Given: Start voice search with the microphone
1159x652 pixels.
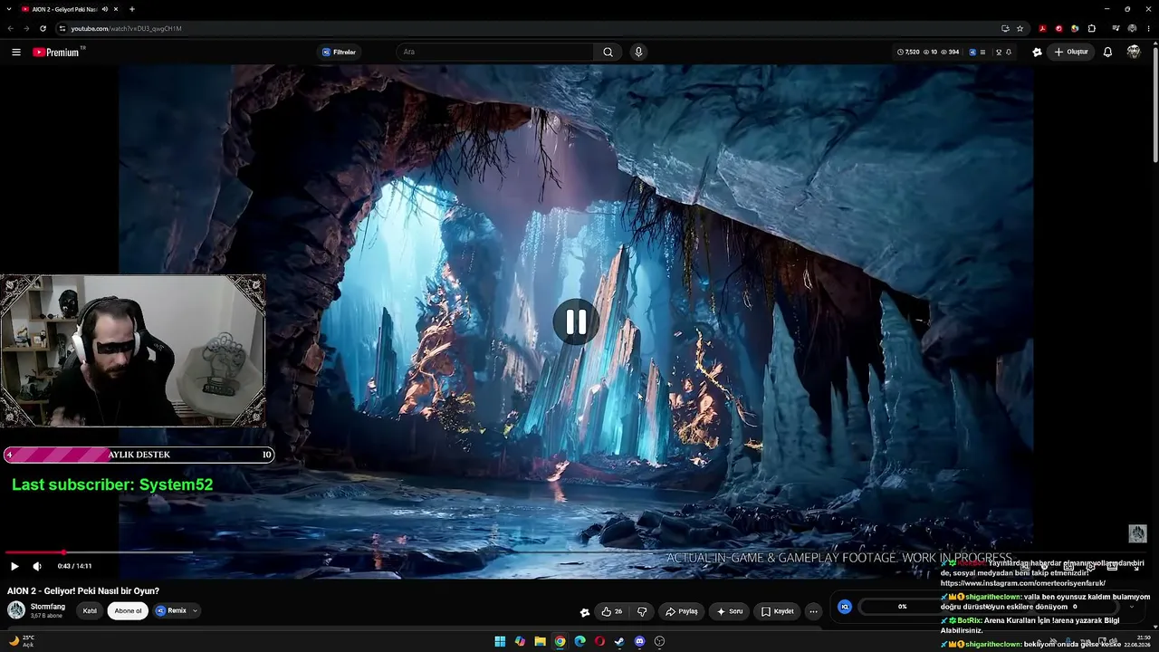Looking at the screenshot, I should point(638,52).
